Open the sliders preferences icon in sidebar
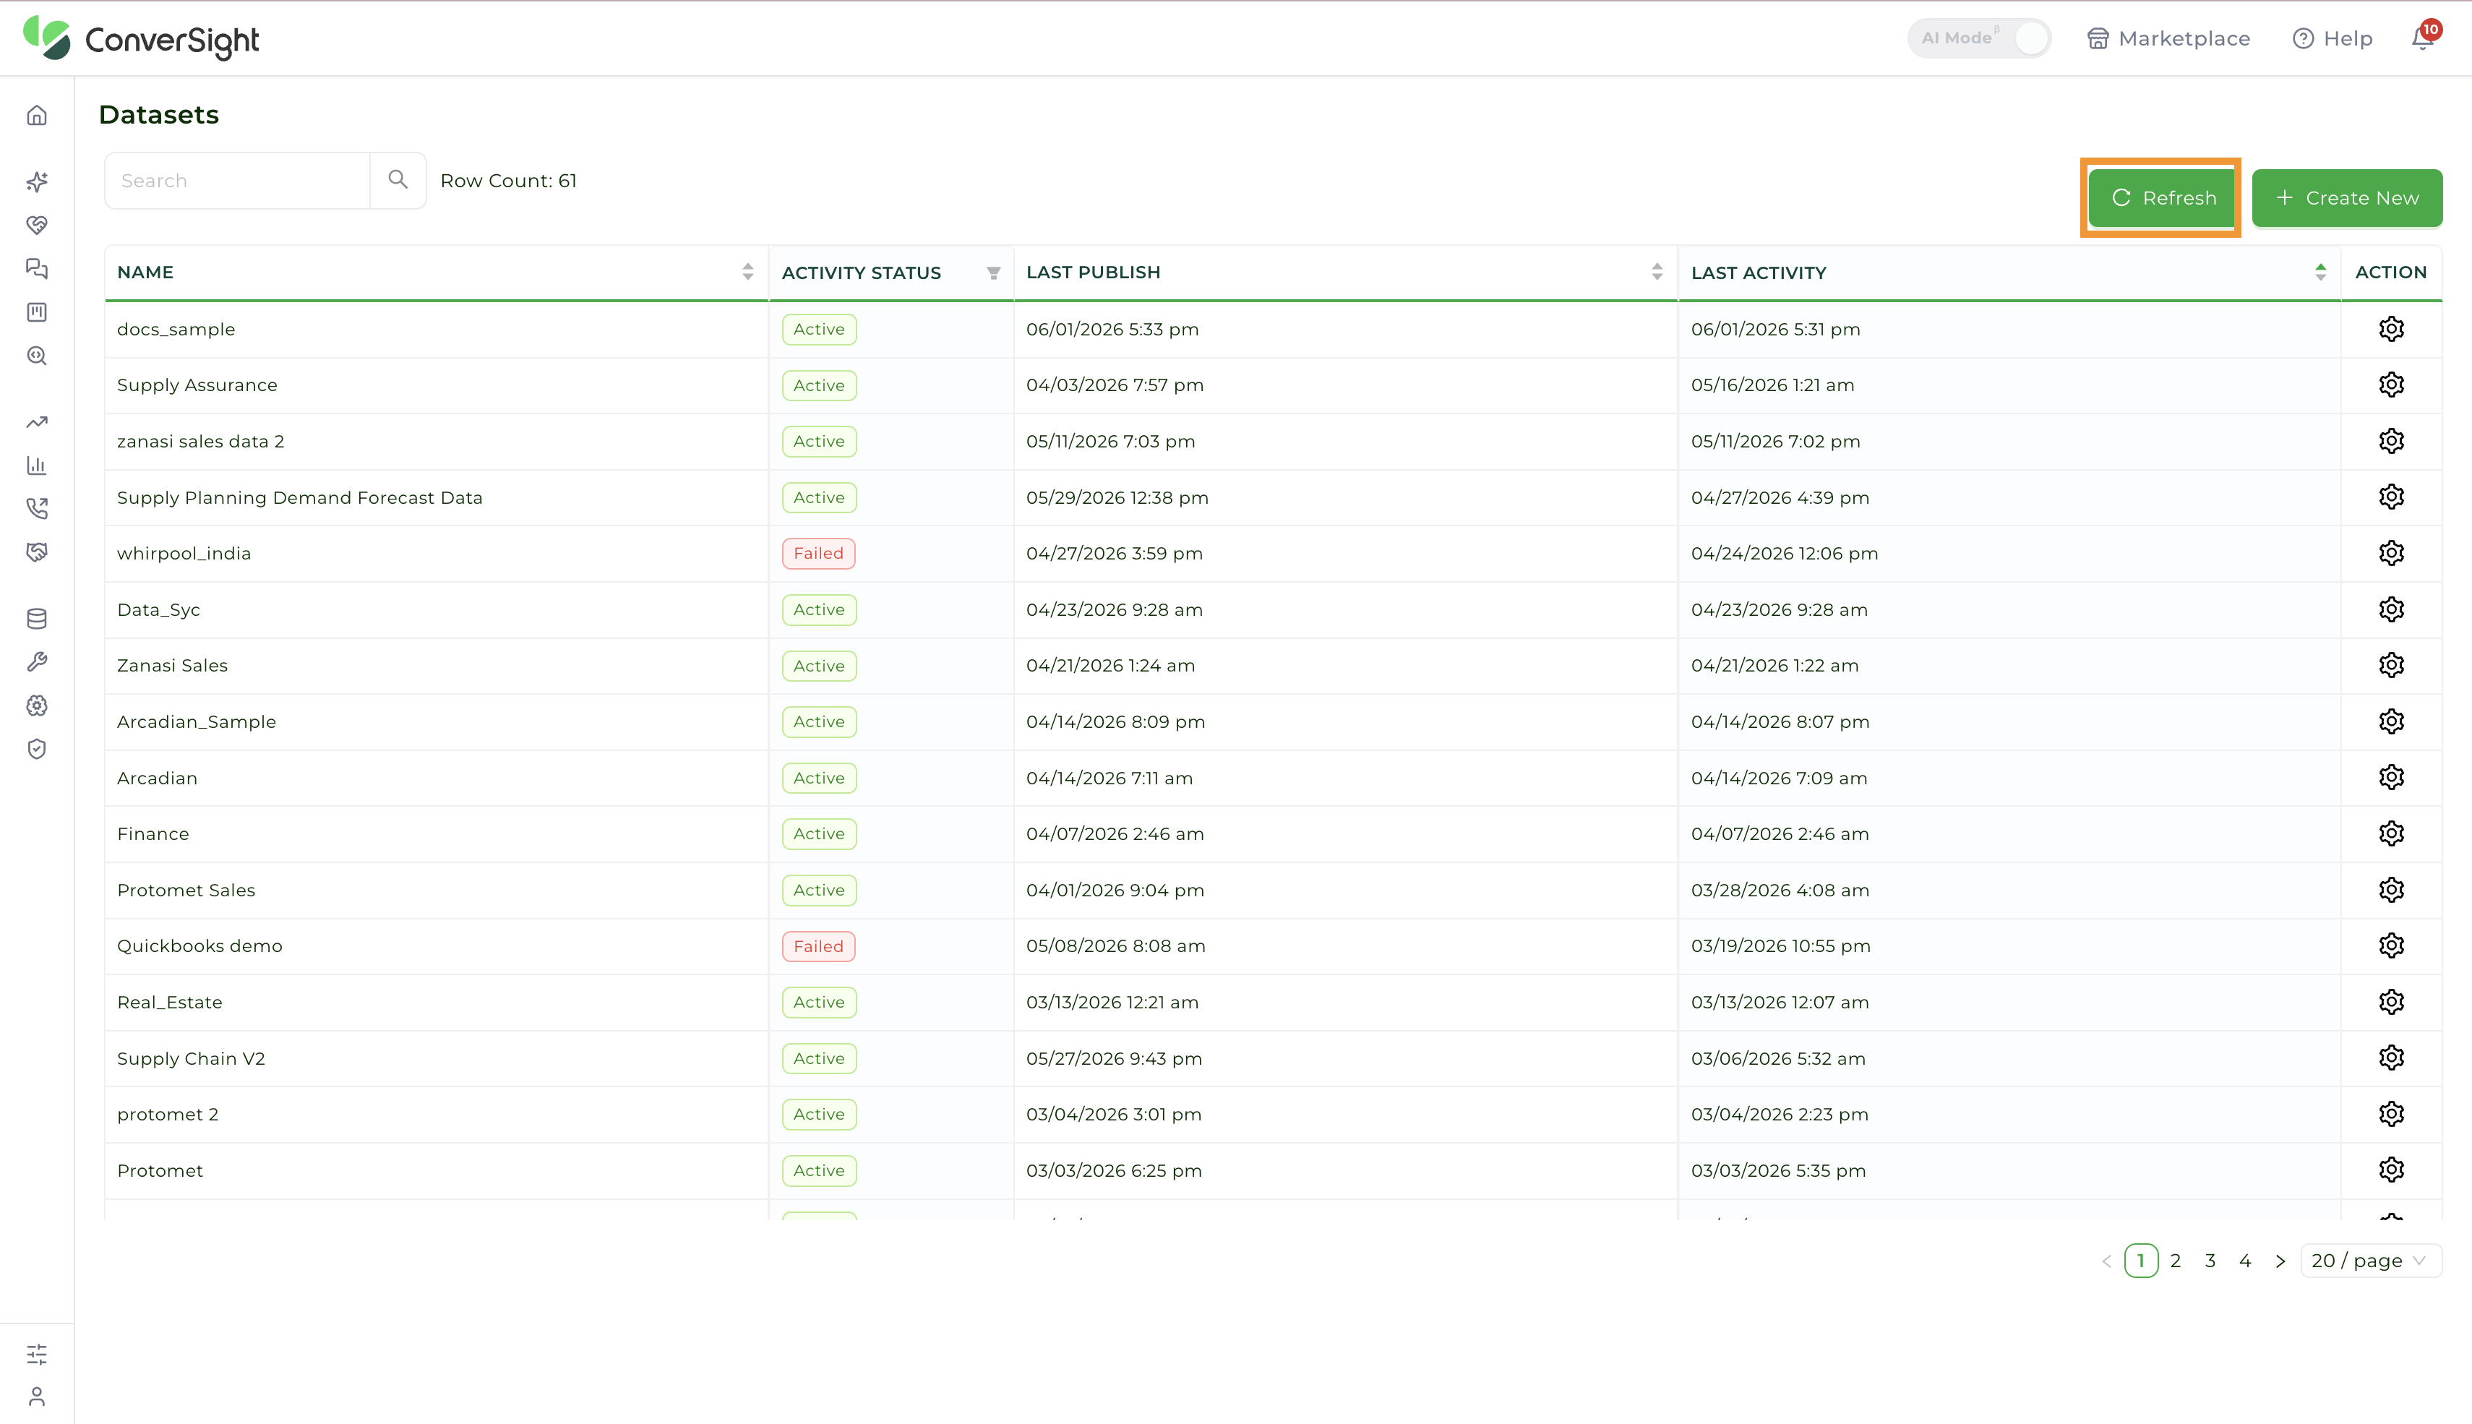The width and height of the screenshot is (2472, 1424). point(37,1355)
